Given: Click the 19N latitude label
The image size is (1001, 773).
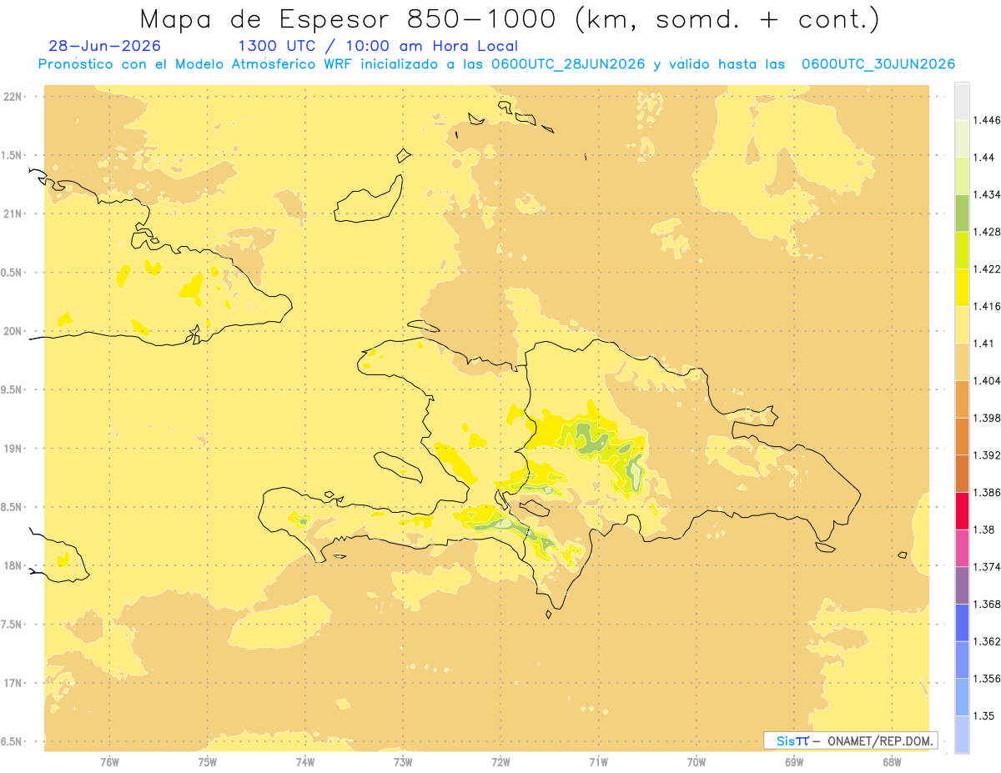Looking at the screenshot, I should (14, 449).
